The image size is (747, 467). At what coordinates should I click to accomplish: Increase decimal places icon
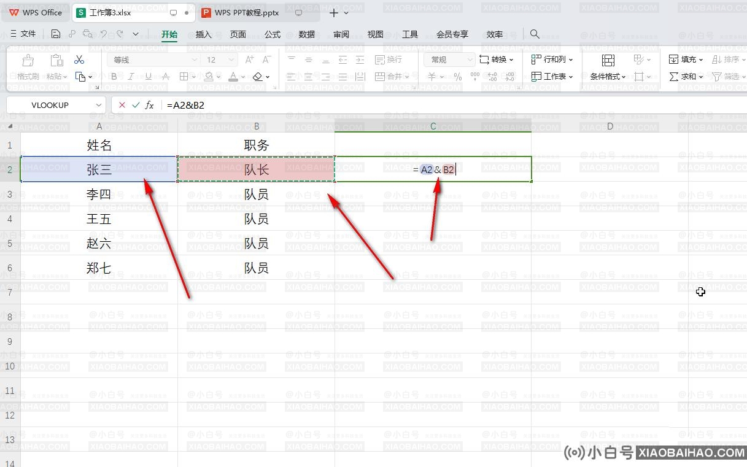click(x=492, y=77)
